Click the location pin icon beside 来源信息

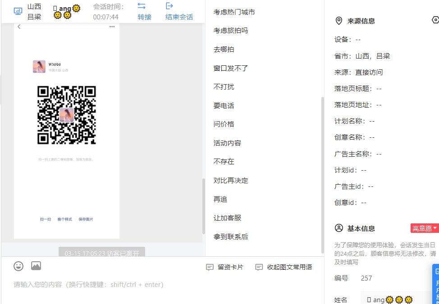(x=339, y=21)
